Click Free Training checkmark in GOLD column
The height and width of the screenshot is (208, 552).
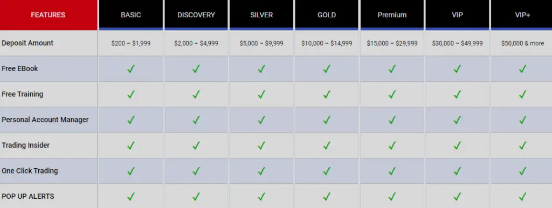click(x=327, y=94)
